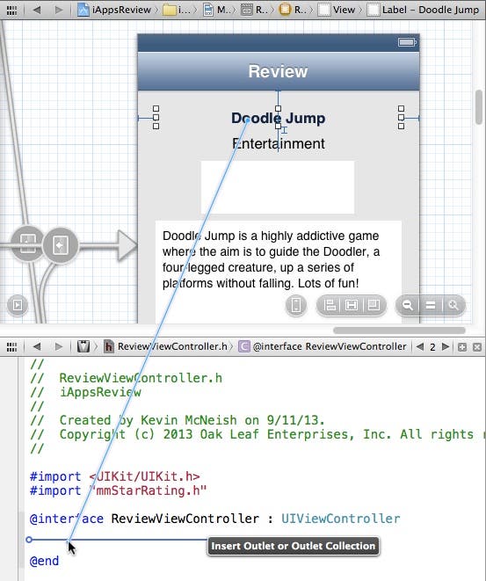Select Label - Doodle Jump in jump bar
486x581 pixels.
tap(423, 10)
